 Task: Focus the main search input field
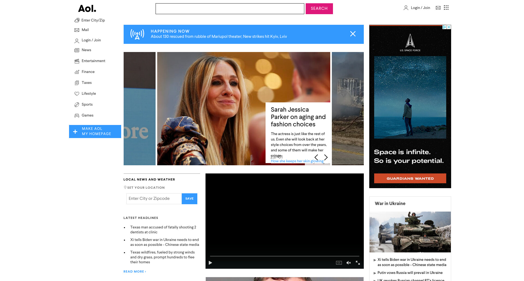point(230,9)
